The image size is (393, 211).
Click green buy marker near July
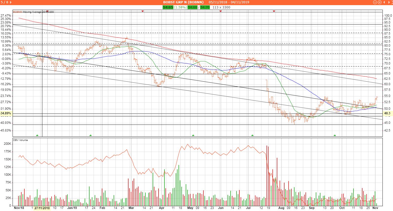click(x=252, y=135)
